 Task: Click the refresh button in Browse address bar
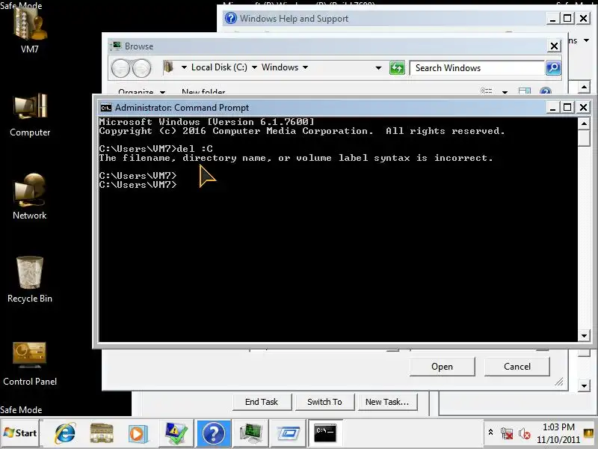click(397, 68)
